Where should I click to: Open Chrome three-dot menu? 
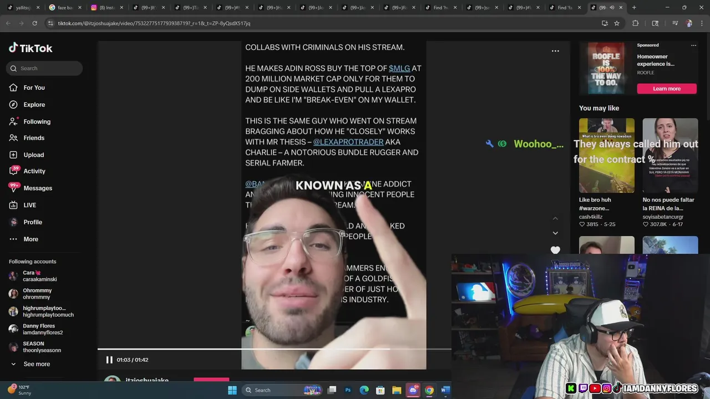point(702,23)
